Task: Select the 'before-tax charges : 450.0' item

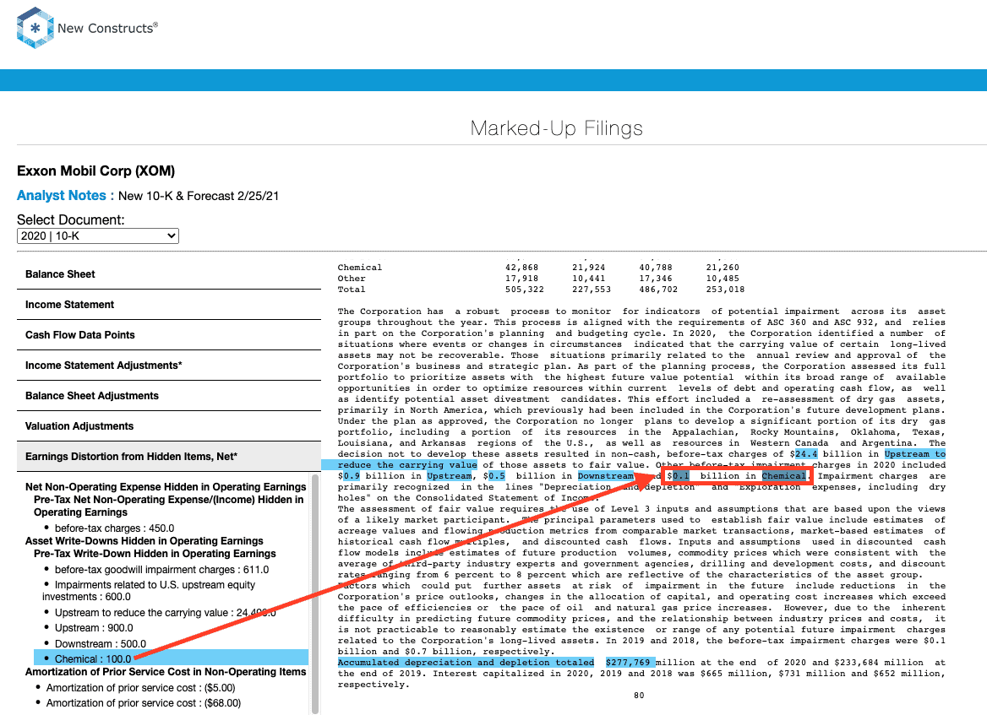Action: click(x=114, y=528)
